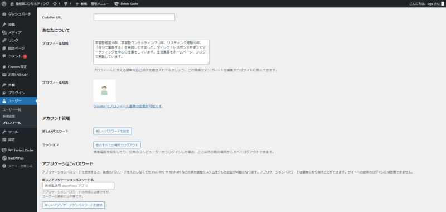Open the Links (リンク) chain icon menu
This screenshot has height=212, width=446.
pos(4,40)
